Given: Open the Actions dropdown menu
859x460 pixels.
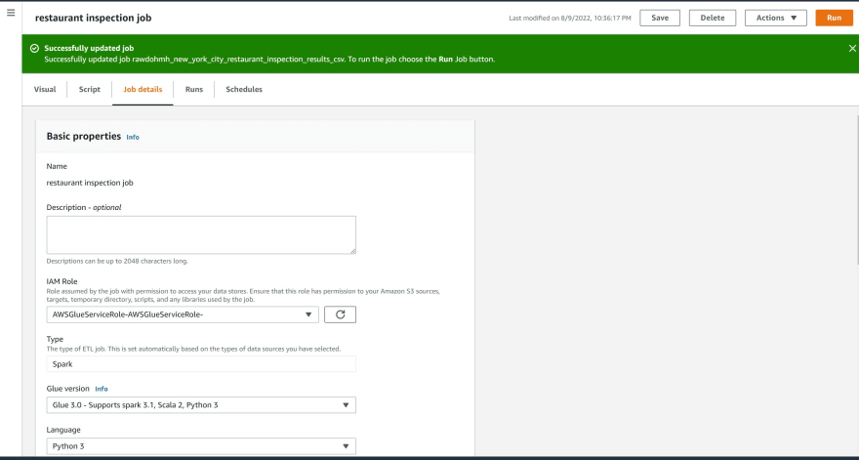Looking at the screenshot, I should point(776,18).
